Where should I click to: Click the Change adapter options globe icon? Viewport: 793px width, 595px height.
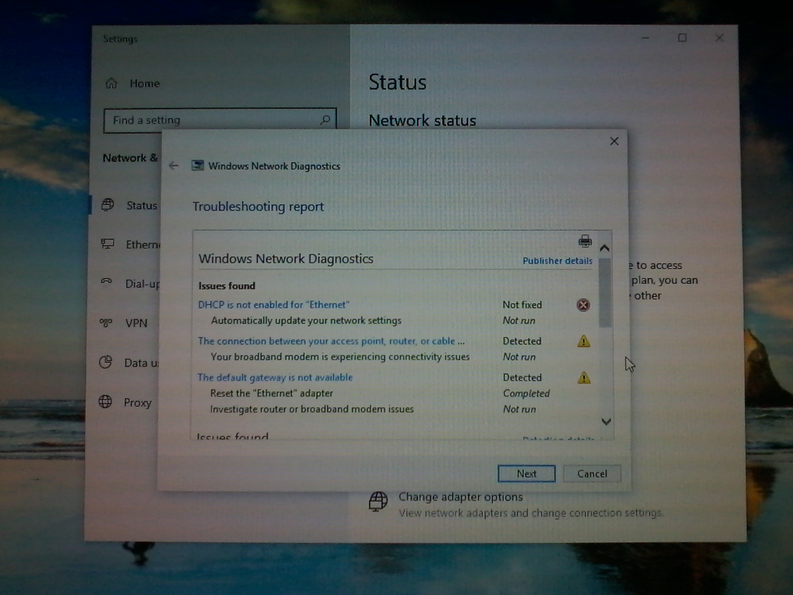378,501
